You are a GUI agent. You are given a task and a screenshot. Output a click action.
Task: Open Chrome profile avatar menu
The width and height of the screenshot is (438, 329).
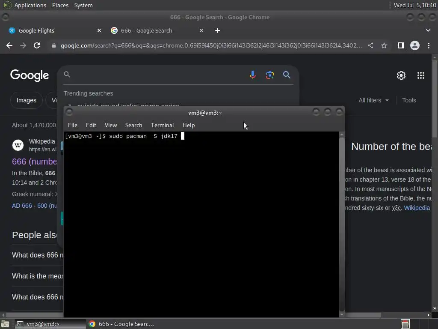coord(415,45)
